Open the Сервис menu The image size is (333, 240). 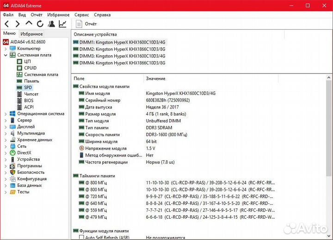click(x=81, y=15)
